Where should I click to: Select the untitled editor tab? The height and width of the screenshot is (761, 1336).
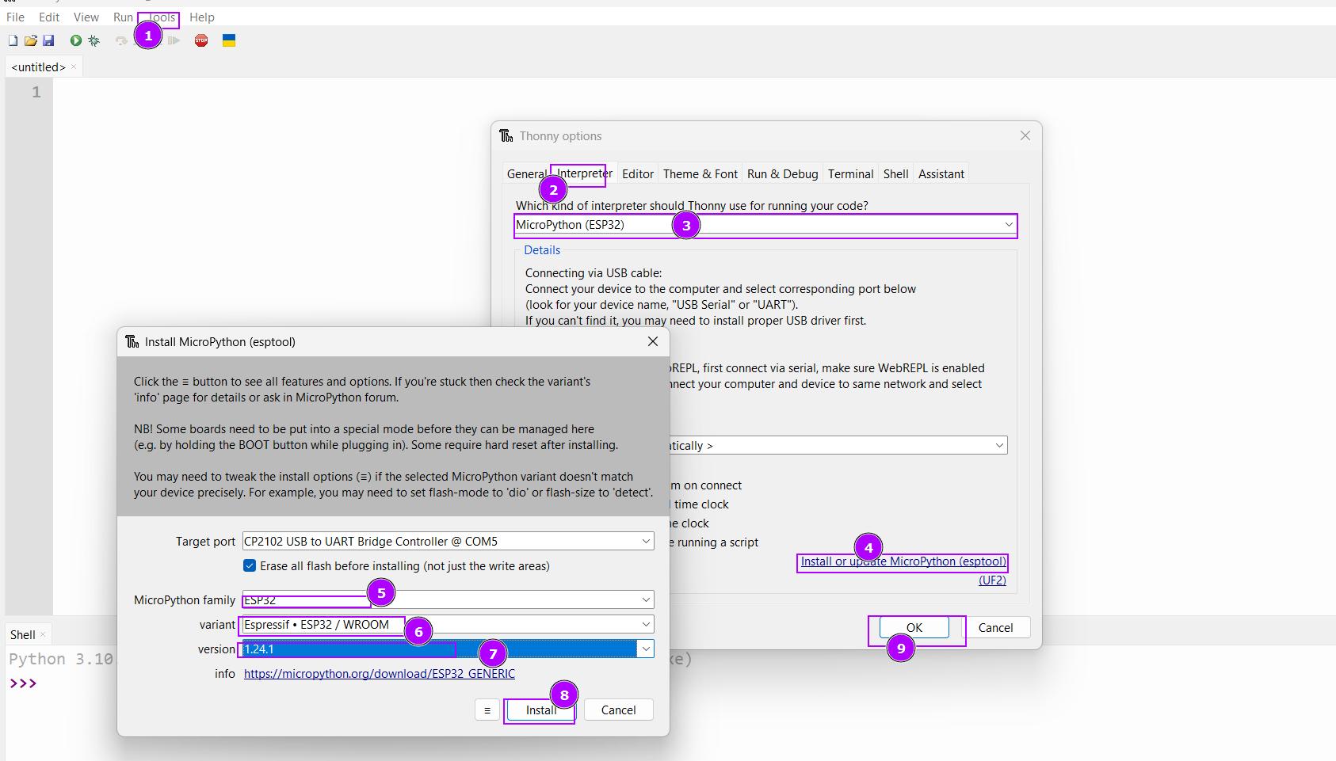[x=38, y=67]
